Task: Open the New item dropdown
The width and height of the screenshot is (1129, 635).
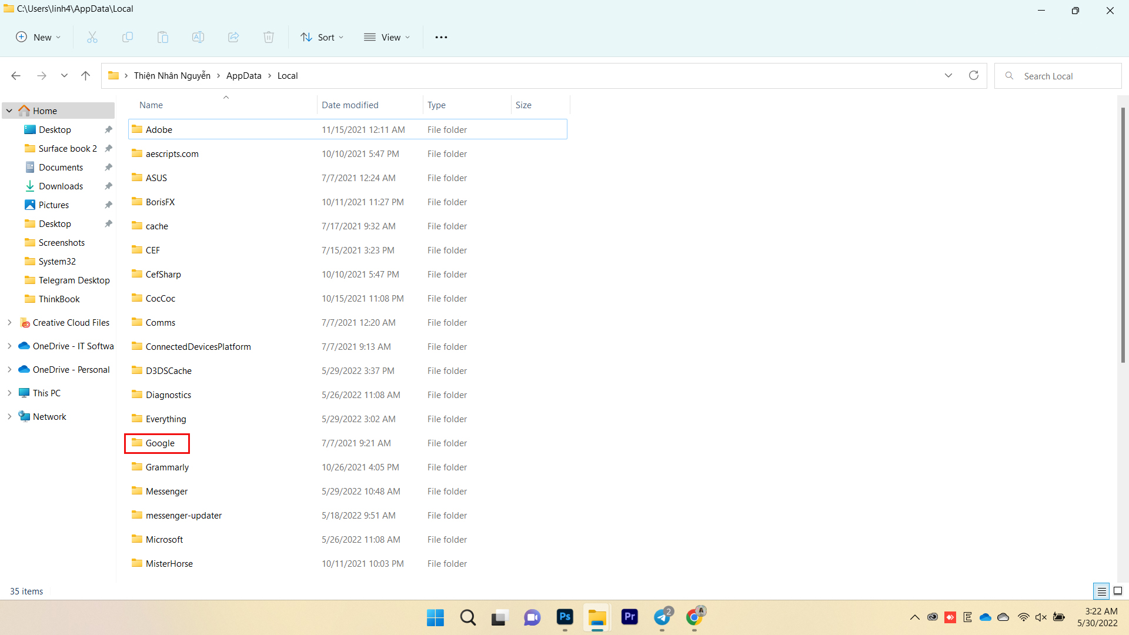Action: [x=38, y=37]
